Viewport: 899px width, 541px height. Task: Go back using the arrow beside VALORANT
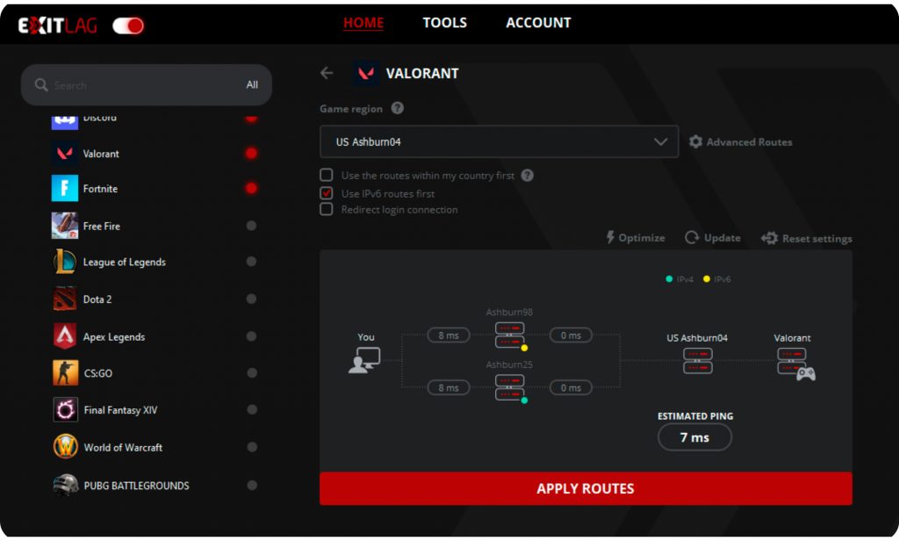pyautogui.click(x=327, y=73)
